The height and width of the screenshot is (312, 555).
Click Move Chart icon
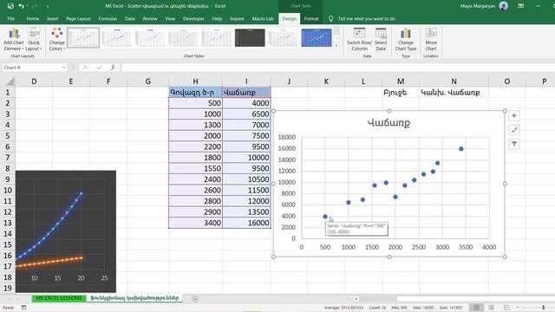click(431, 39)
